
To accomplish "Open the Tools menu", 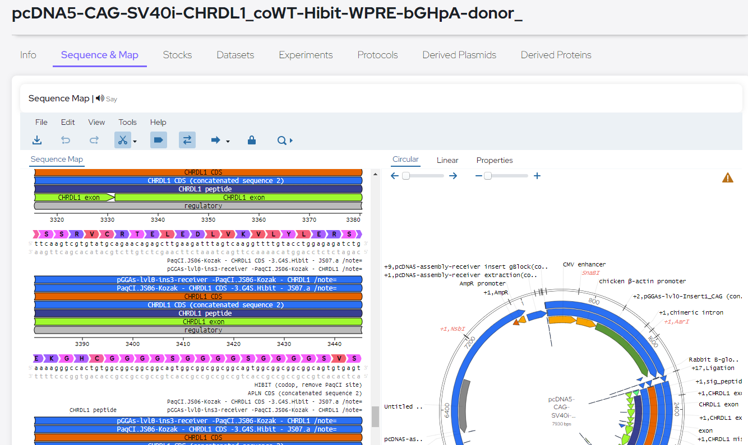I will pos(127,122).
